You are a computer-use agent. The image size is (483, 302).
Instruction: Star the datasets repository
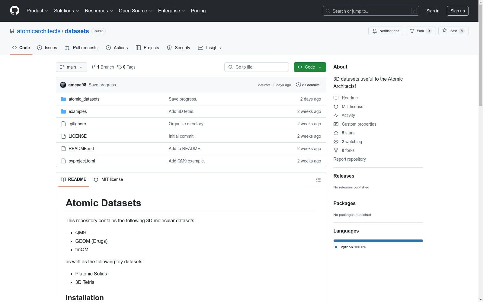(x=453, y=31)
